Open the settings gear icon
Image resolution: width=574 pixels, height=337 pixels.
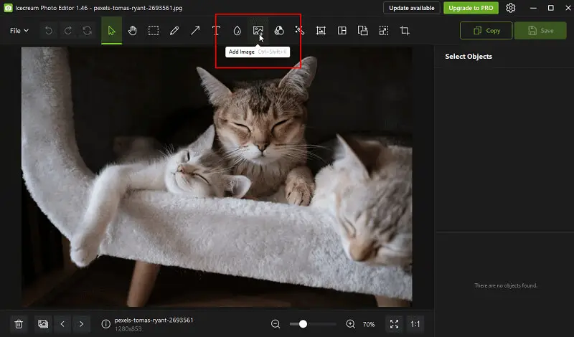[x=511, y=8]
